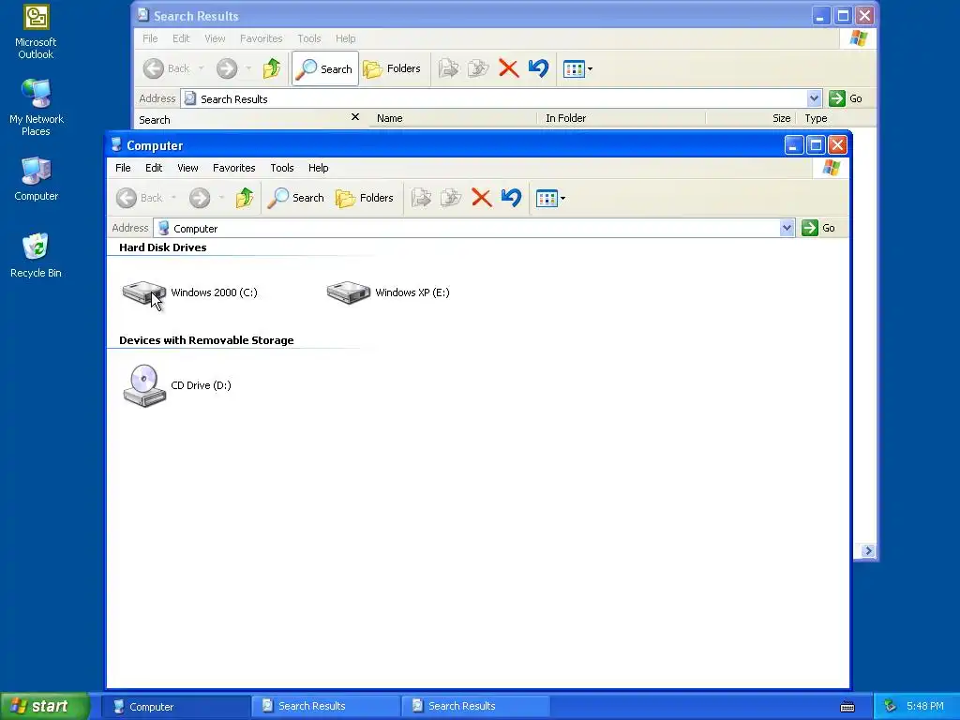Click Copy To icon in Search Results toolbar
The width and height of the screenshot is (960, 720).
click(478, 67)
